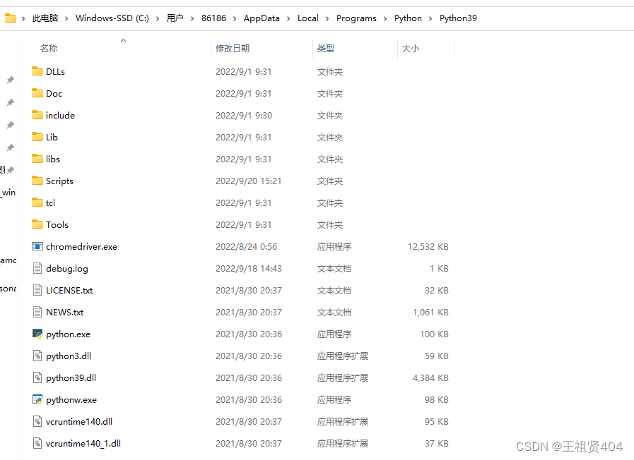
Task: Go to the Python breadcrumb segment
Action: coord(408,18)
